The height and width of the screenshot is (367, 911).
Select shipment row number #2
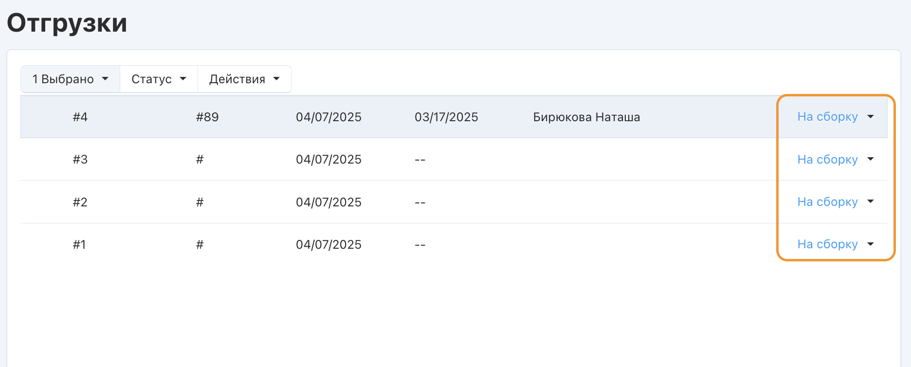point(80,202)
